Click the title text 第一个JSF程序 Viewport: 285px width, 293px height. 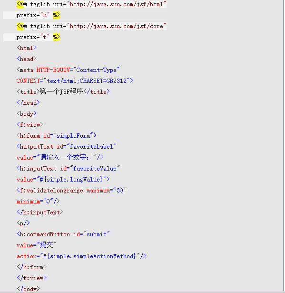61,91
